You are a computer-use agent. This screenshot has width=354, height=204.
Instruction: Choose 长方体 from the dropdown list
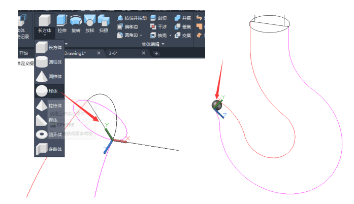pyautogui.click(x=49, y=47)
